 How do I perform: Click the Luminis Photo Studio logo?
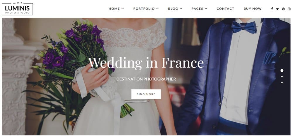pos(17,9)
